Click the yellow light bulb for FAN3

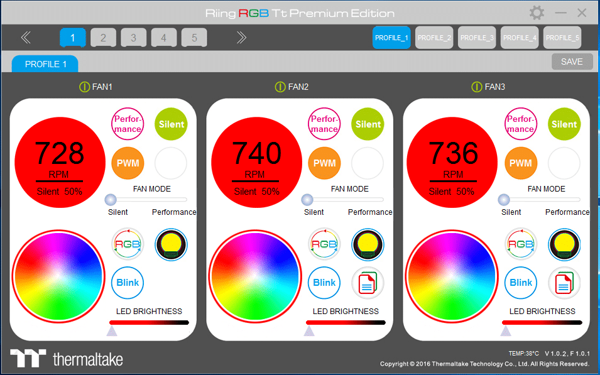click(564, 244)
